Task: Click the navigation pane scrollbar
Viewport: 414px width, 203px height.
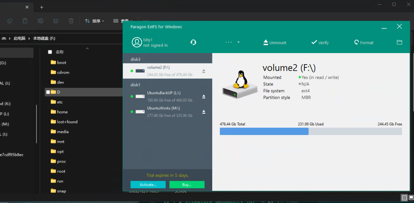Action: (x=37, y=124)
